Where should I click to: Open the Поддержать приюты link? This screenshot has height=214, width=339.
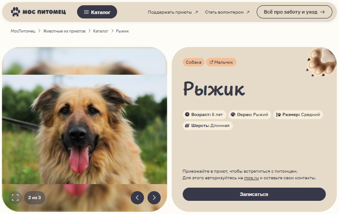173,12
